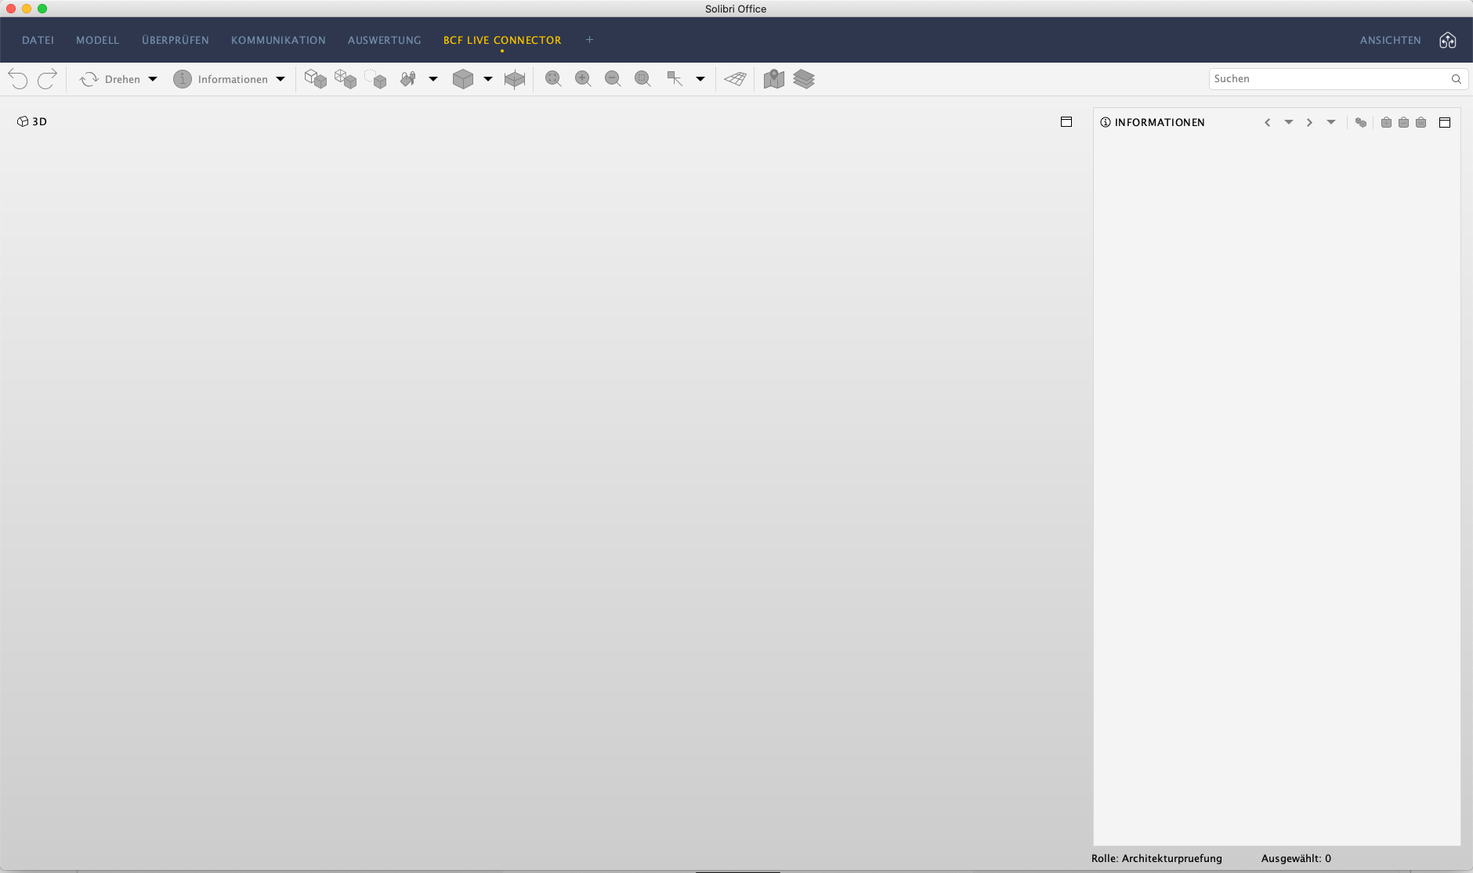1473x873 pixels.
Task: Click the 3D view cube icon
Action: [23, 121]
